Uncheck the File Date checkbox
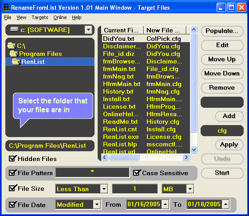The image size is (249, 216). pyautogui.click(x=12, y=204)
